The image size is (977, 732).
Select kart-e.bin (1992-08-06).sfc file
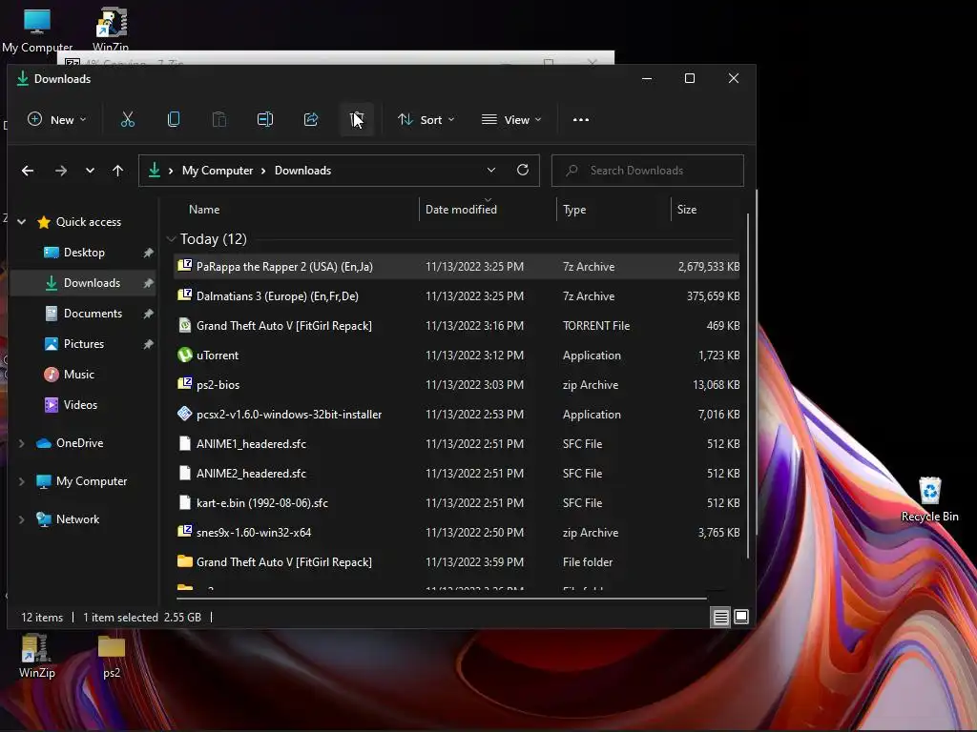457,503
